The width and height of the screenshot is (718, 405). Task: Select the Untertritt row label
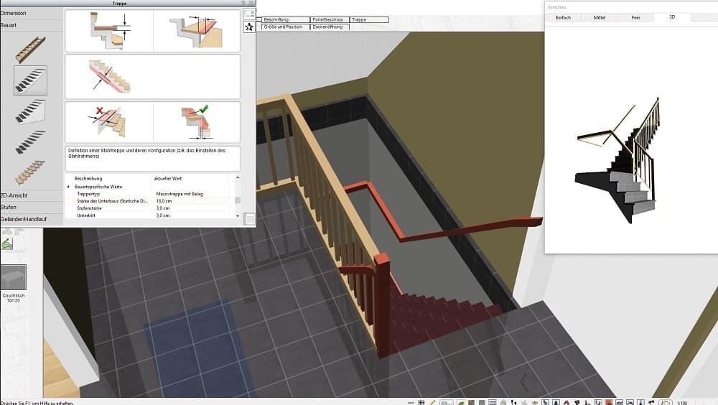coord(86,215)
